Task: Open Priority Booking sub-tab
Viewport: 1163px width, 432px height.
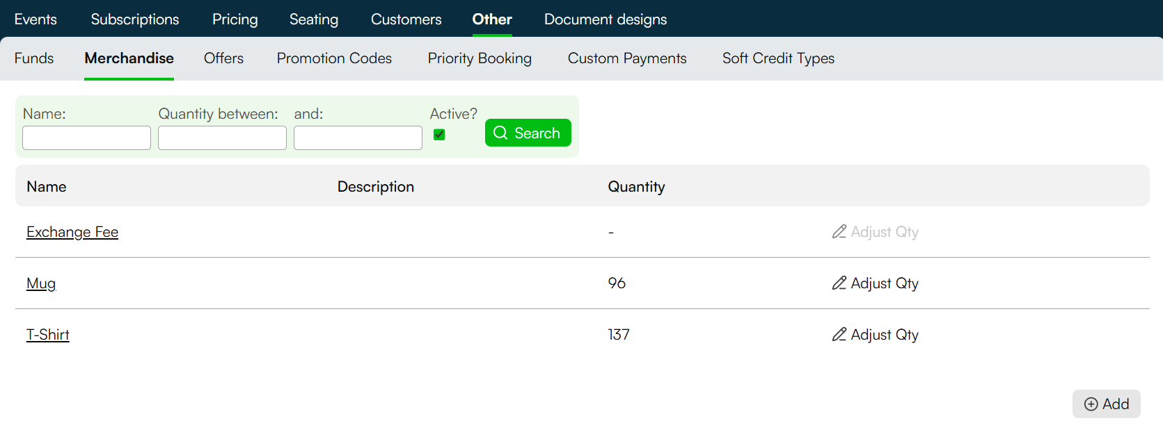Action: coord(480,58)
